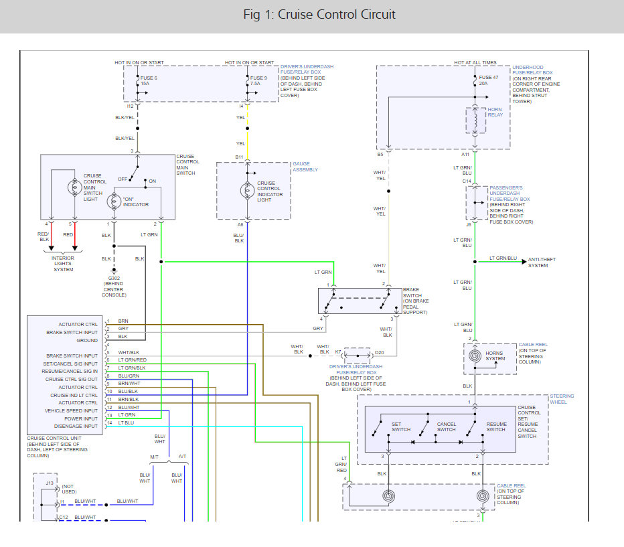
Task: Click the LT GRN/BLK wire label at pin 7
Action: coord(132,368)
